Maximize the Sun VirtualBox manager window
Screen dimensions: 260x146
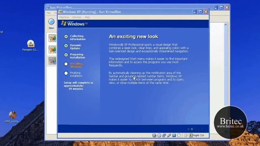(221, 7)
